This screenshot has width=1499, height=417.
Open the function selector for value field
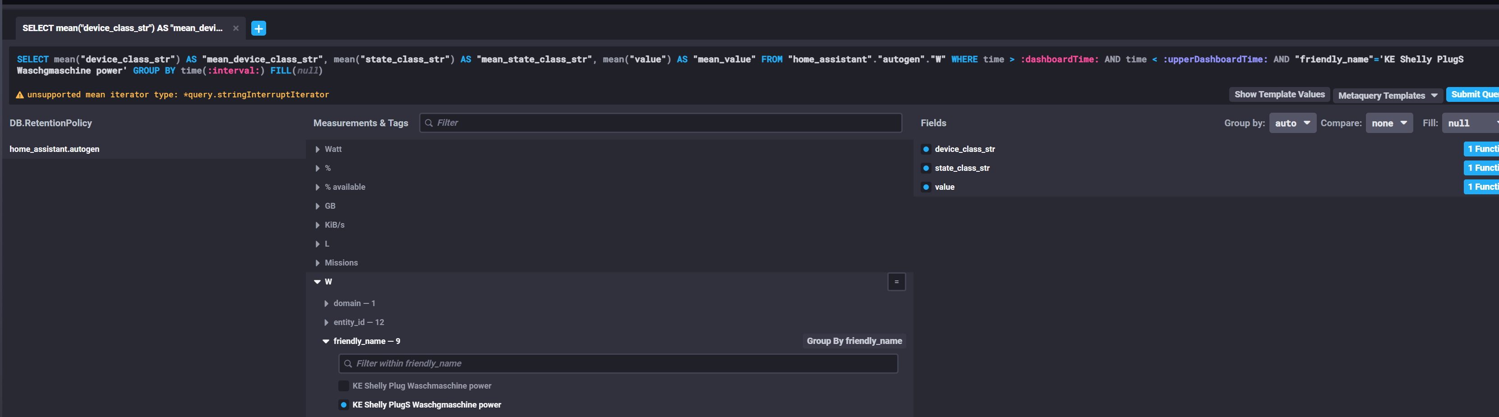tap(1481, 187)
